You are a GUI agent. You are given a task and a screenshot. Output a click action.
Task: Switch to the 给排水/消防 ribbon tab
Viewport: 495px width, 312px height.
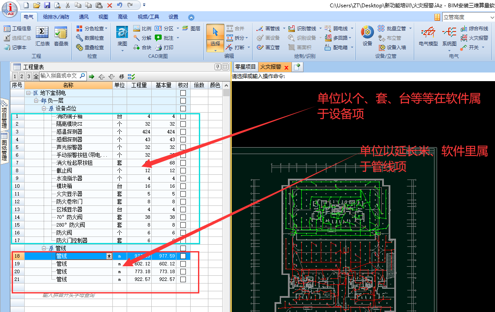[56, 17]
